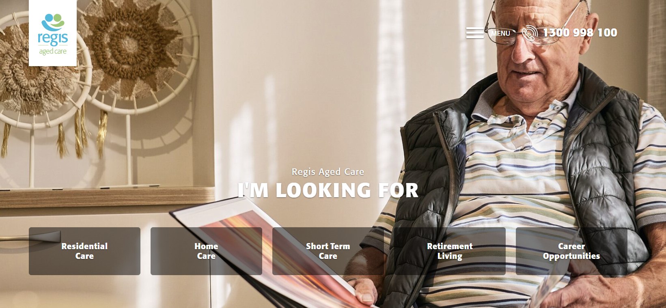The width and height of the screenshot is (666, 308).
Task: Go to Retirement Living
Action: 450,251
